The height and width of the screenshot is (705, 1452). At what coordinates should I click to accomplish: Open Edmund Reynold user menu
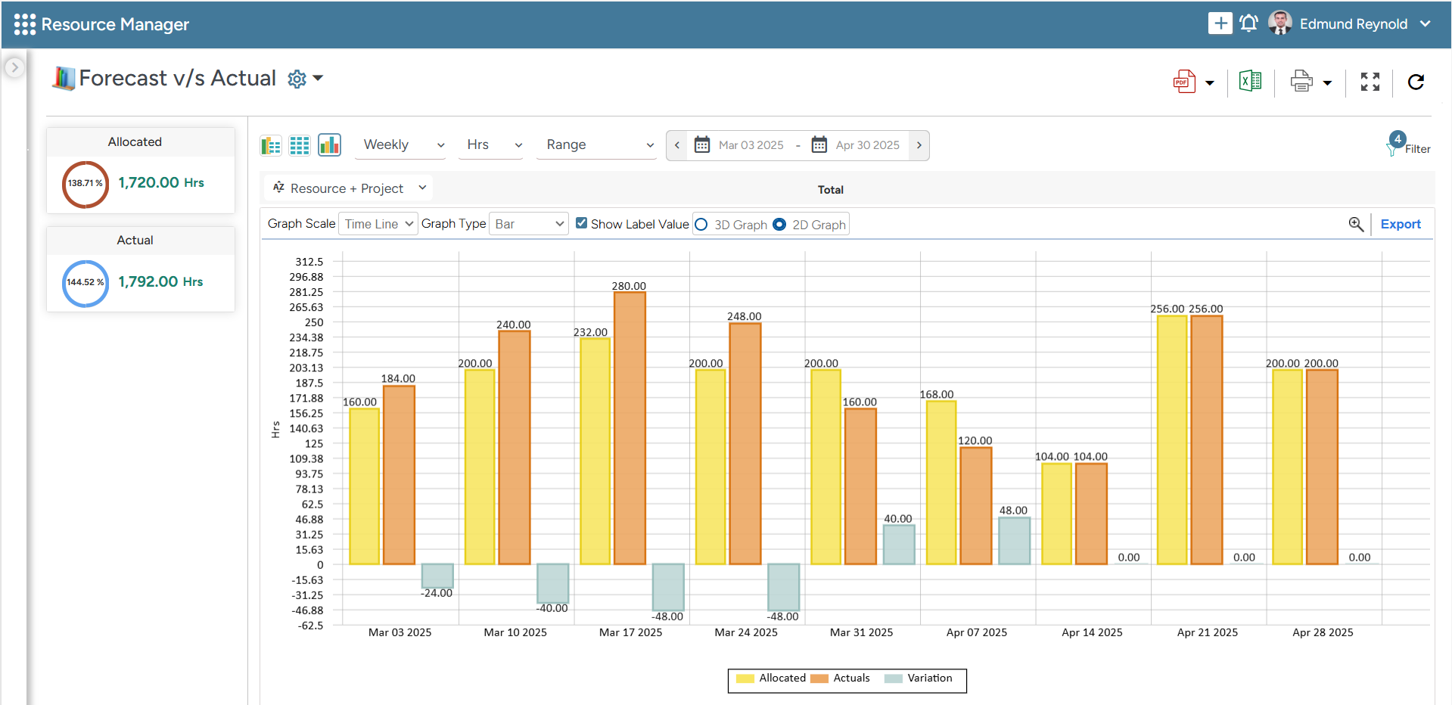click(x=1353, y=24)
